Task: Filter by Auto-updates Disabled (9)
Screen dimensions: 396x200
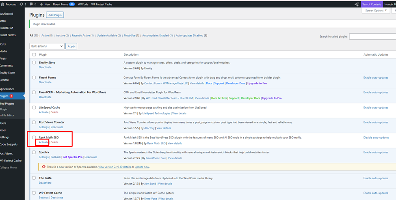Action: click(x=191, y=36)
